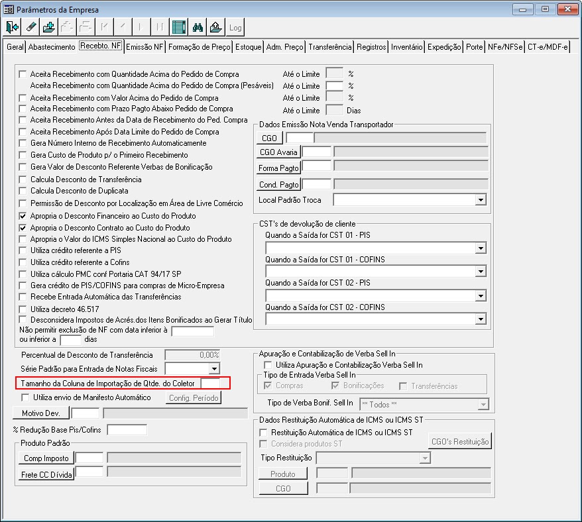The image size is (582, 522).
Task: Click the greyed-out delete record toolbar icon
Action: [x=86, y=27]
